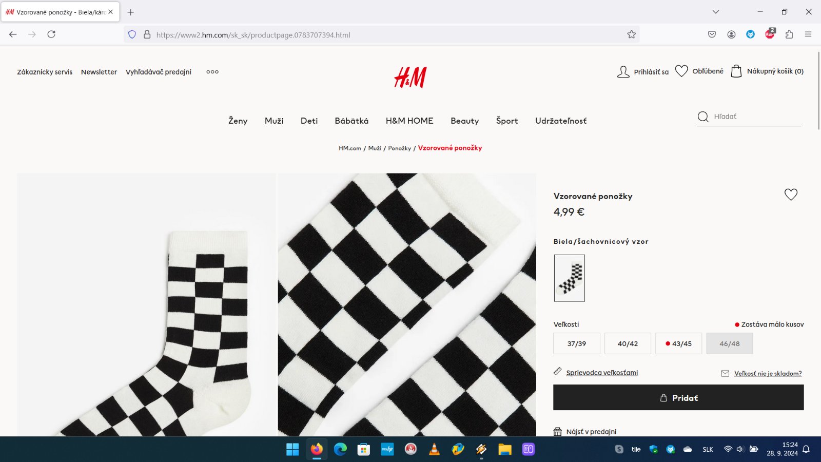Expand the three-dots more links menu
This screenshot has height=462, width=821.
tap(212, 72)
